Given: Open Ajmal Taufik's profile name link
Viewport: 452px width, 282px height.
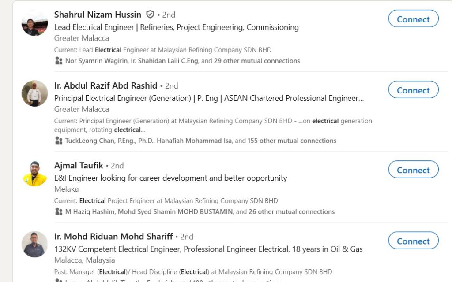Looking at the screenshot, I should coord(79,165).
